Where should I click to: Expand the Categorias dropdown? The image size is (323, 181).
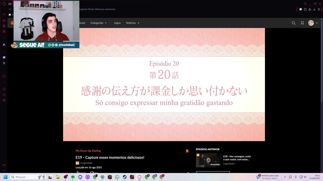coord(98,23)
